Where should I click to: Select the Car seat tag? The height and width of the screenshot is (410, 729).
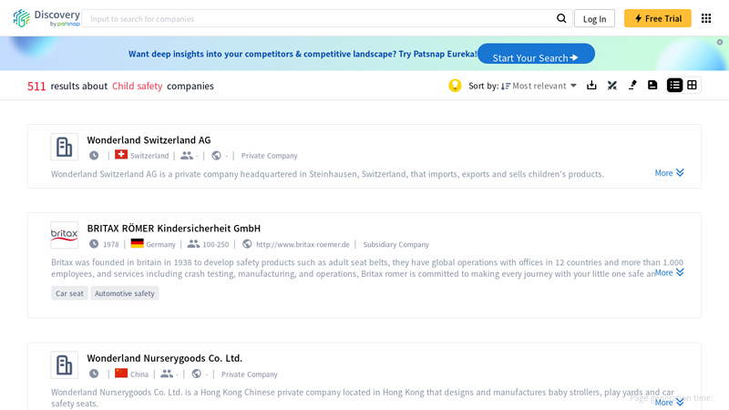point(69,293)
